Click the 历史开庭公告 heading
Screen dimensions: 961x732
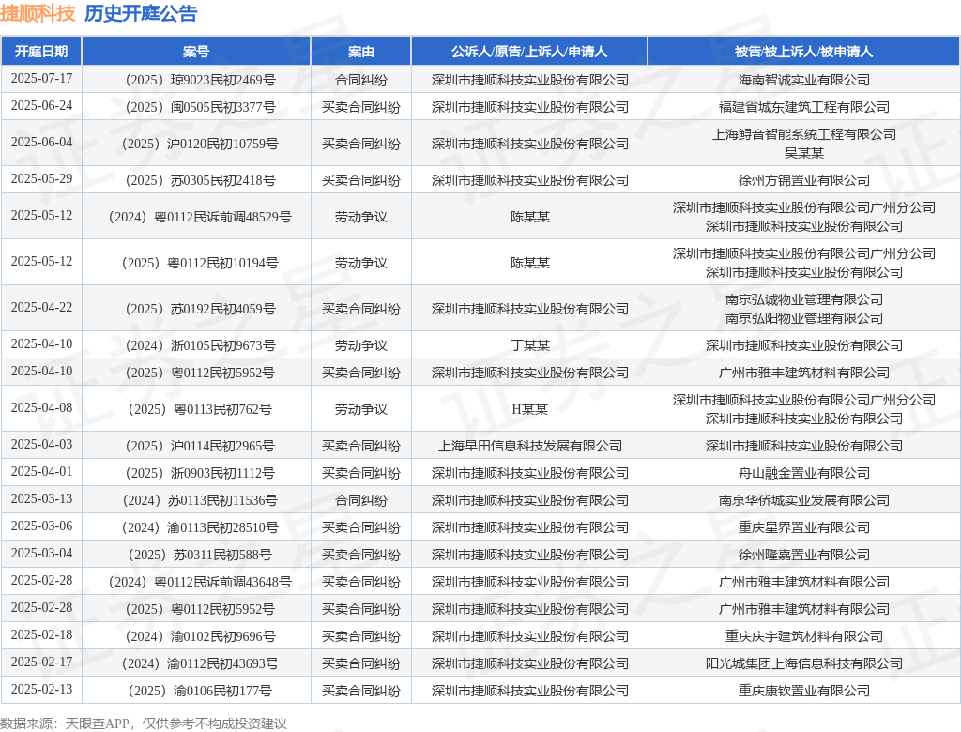(141, 13)
